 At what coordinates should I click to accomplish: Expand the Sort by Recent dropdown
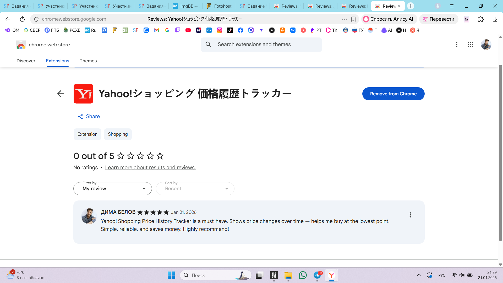(195, 189)
